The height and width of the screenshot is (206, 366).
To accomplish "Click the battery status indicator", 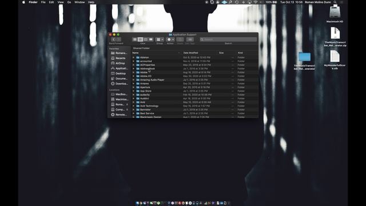I will pos(271,2).
